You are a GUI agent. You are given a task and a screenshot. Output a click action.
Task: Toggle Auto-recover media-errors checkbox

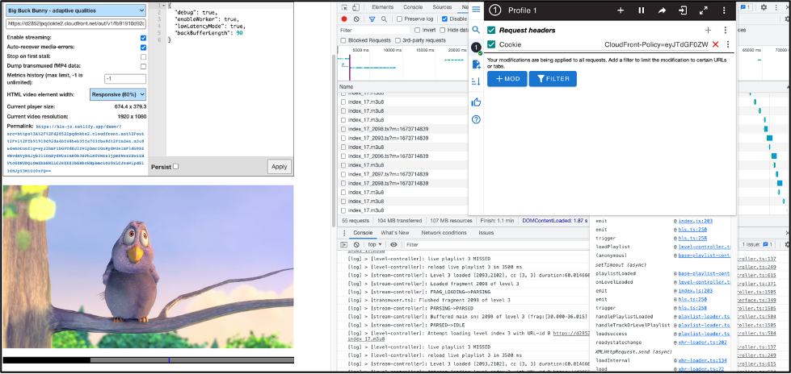pyautogui.click(x=143, y=48)
